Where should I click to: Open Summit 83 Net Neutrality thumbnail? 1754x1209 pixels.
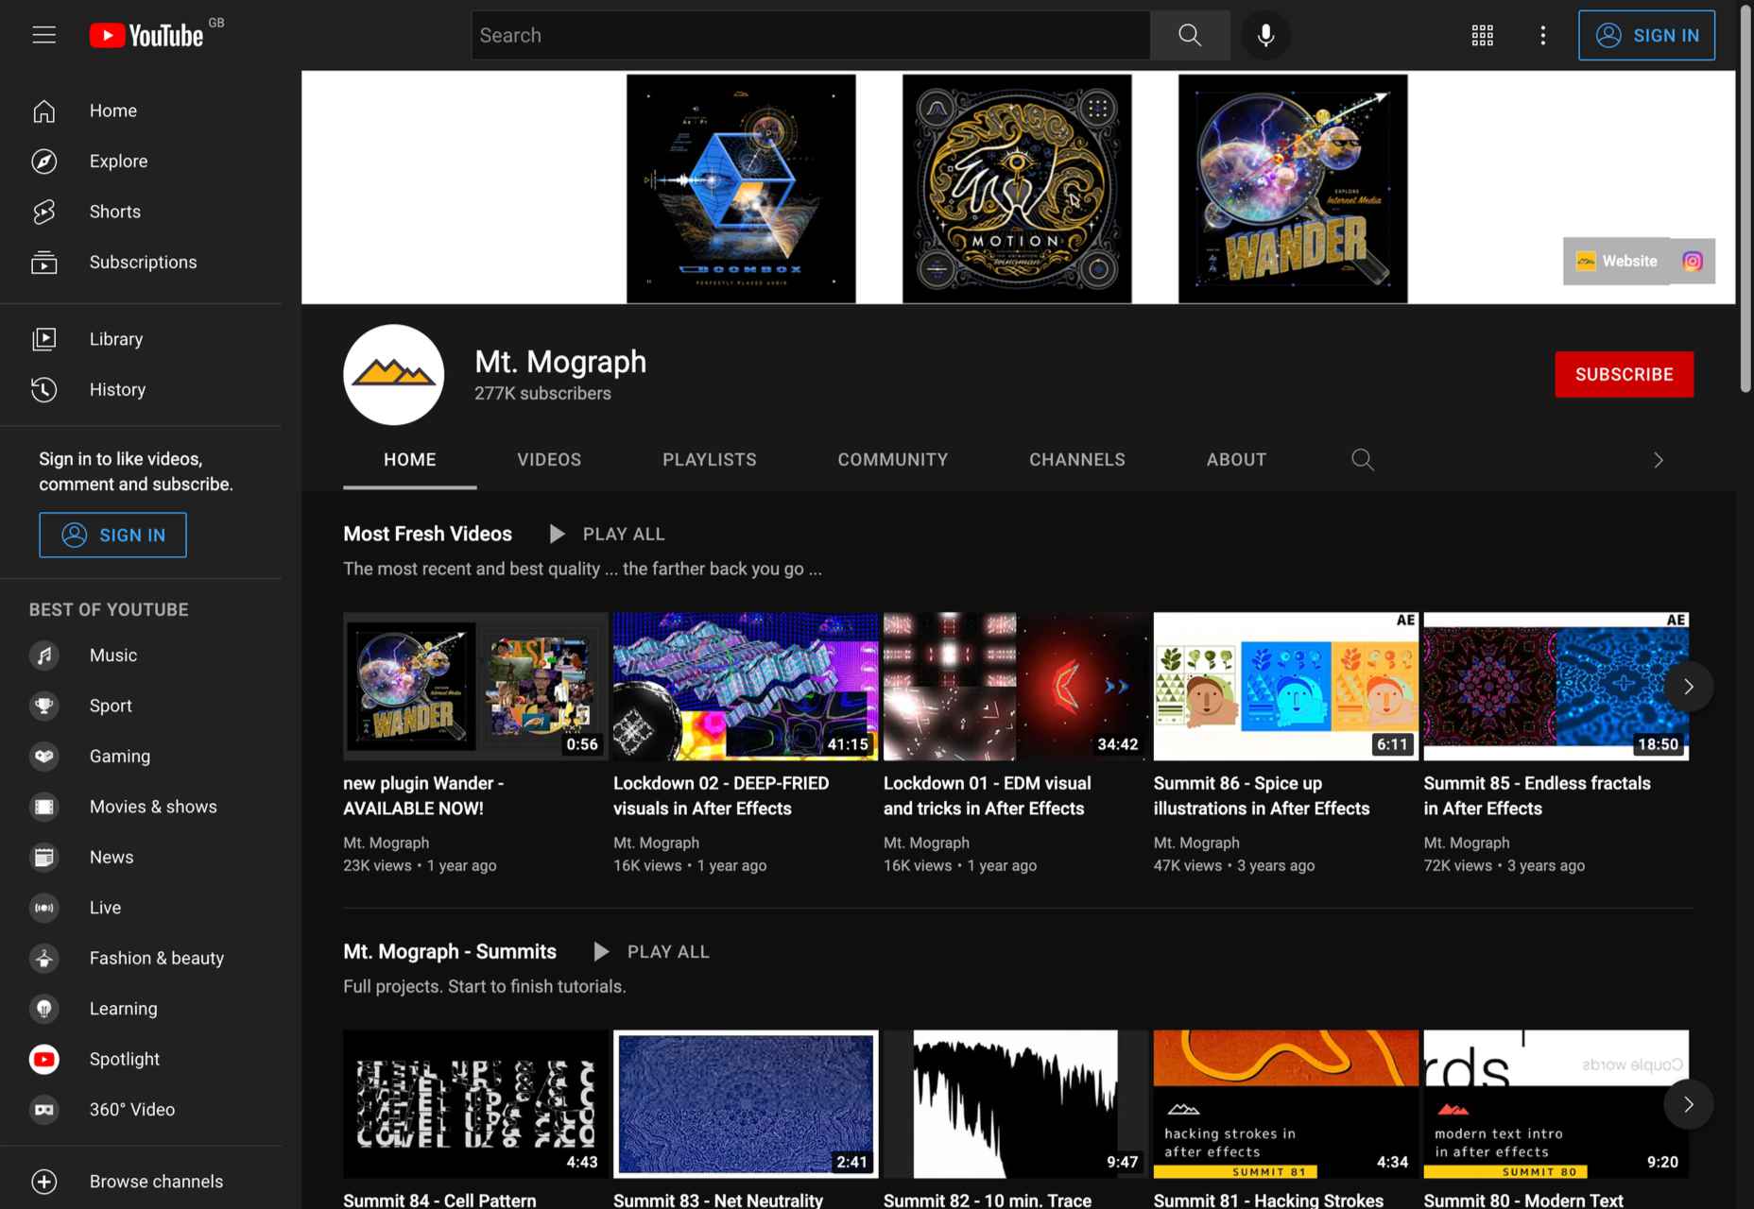(x=746, y=1104)
